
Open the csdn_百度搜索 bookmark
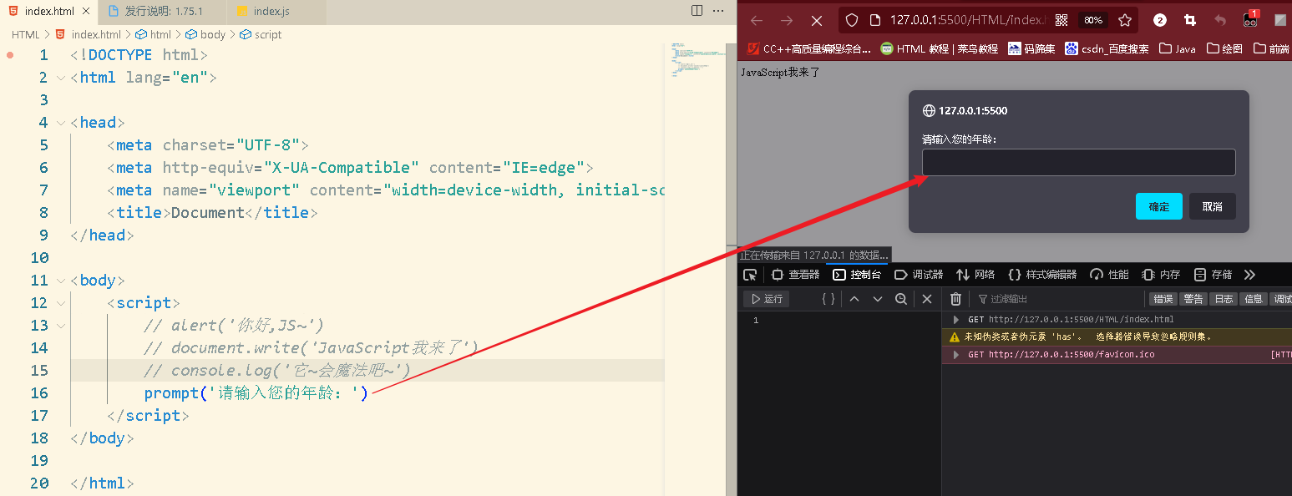(x=1107, y=48)
